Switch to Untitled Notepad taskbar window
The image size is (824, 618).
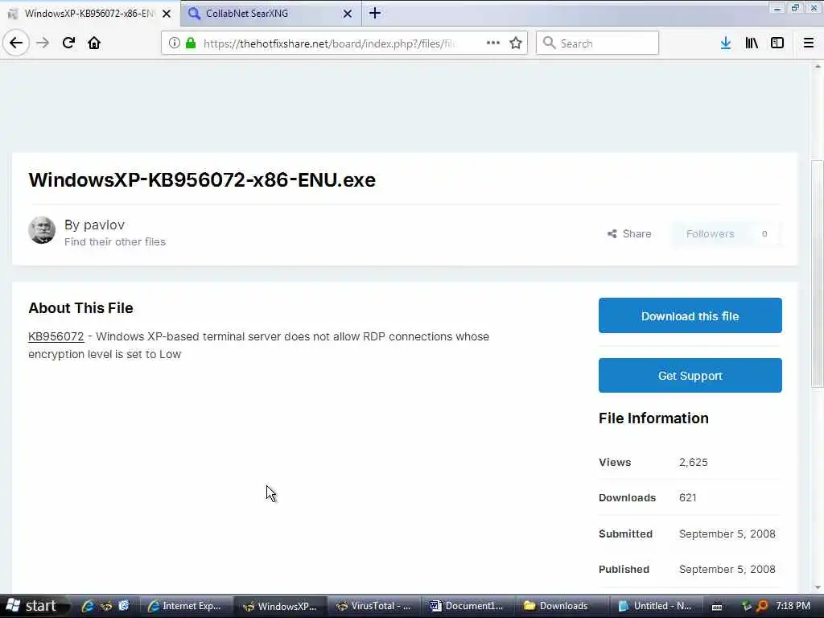[x=657, y=606]
